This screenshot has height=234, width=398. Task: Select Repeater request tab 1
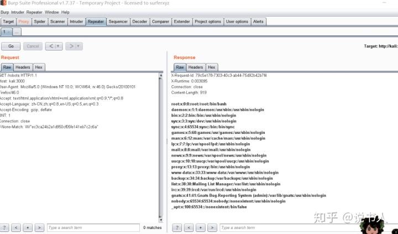6,32
